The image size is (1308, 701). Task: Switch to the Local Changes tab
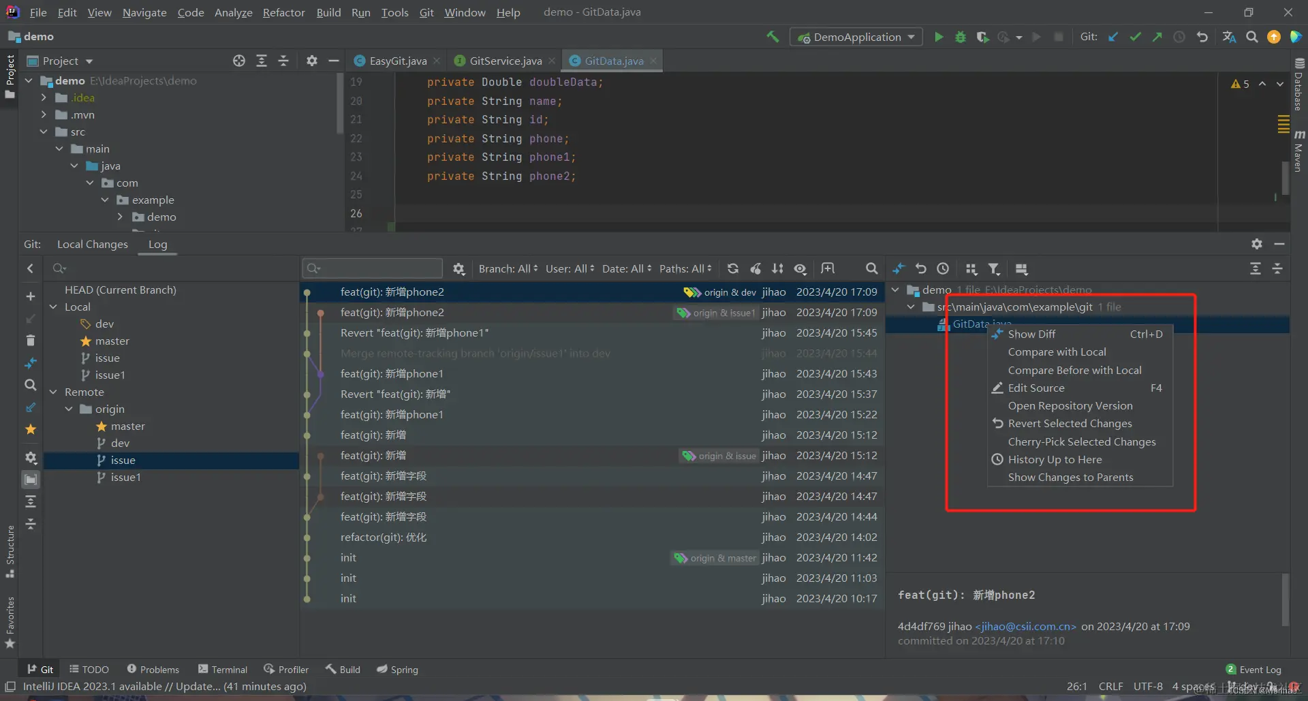click(93, 244)
